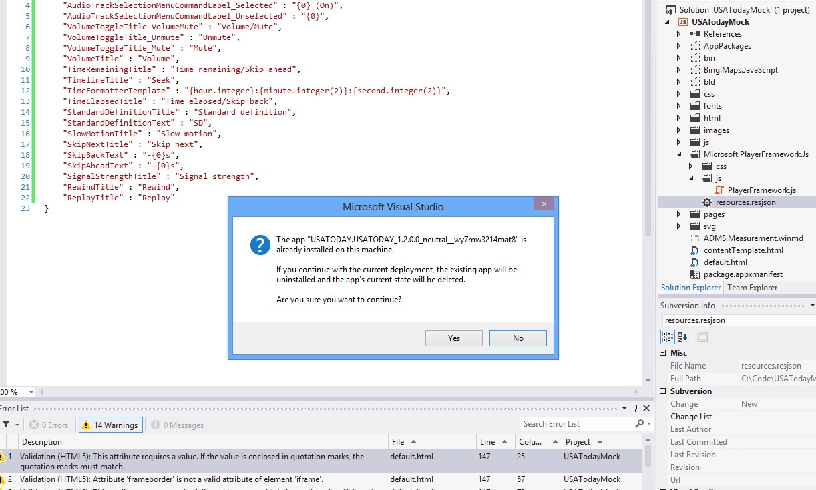816x490 pixels.
Task: Select the package.appxmanifest item
Action: tap(743, 274)
